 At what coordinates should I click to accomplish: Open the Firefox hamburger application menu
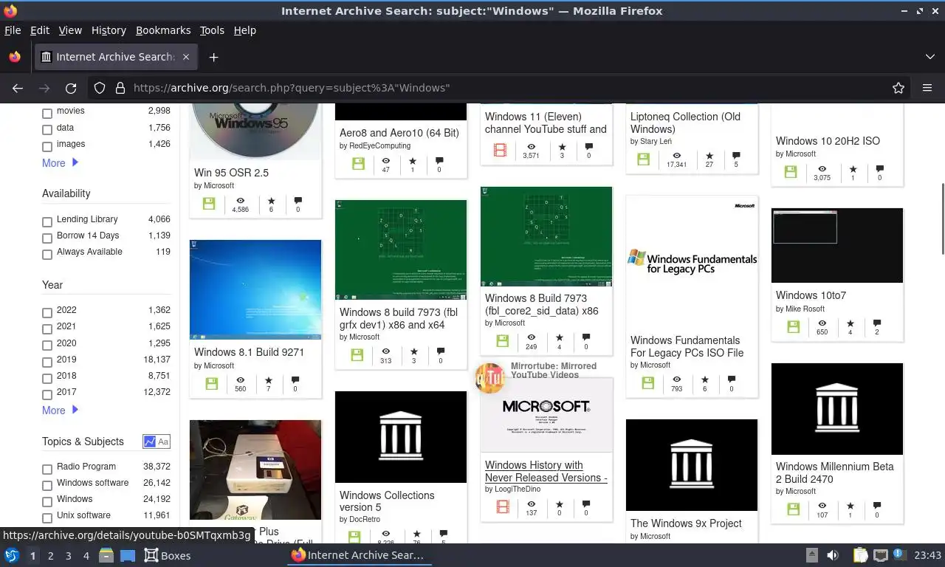pyautogui.click(x=927, y=88)
